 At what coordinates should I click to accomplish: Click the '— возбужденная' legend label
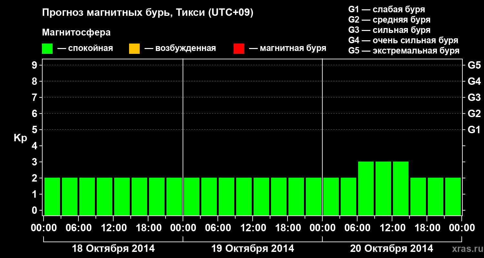(180, 49)
